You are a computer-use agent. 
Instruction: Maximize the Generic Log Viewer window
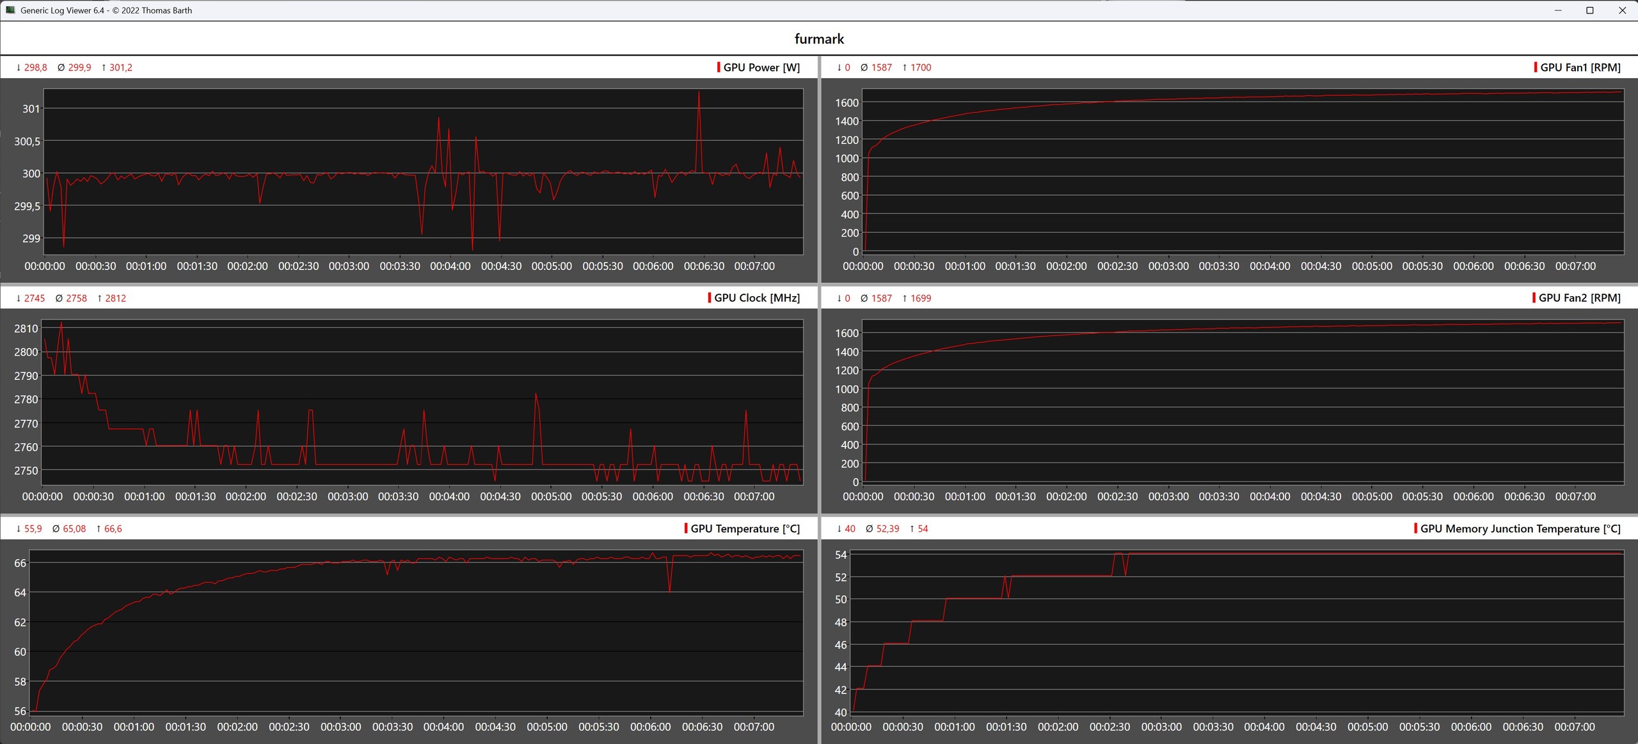coord(1589,10)
